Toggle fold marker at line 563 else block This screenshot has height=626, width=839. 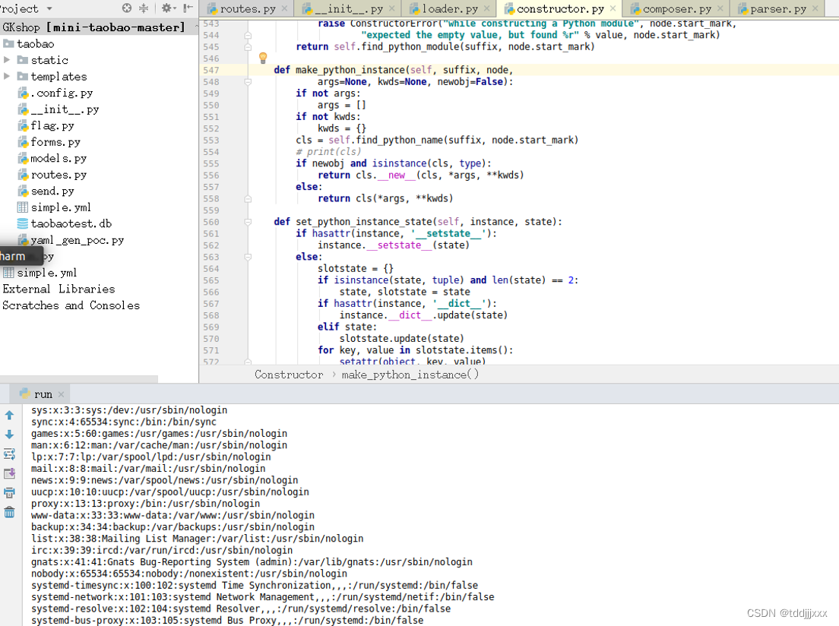[x=248, y=257]
